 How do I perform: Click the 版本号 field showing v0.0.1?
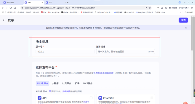pyautogui.click(x=65, y=52)
